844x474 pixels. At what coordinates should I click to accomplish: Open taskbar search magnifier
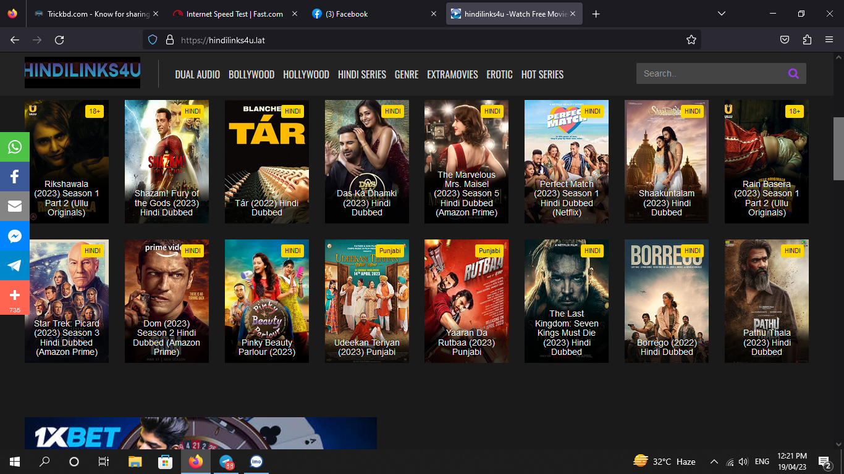point(44,461)
